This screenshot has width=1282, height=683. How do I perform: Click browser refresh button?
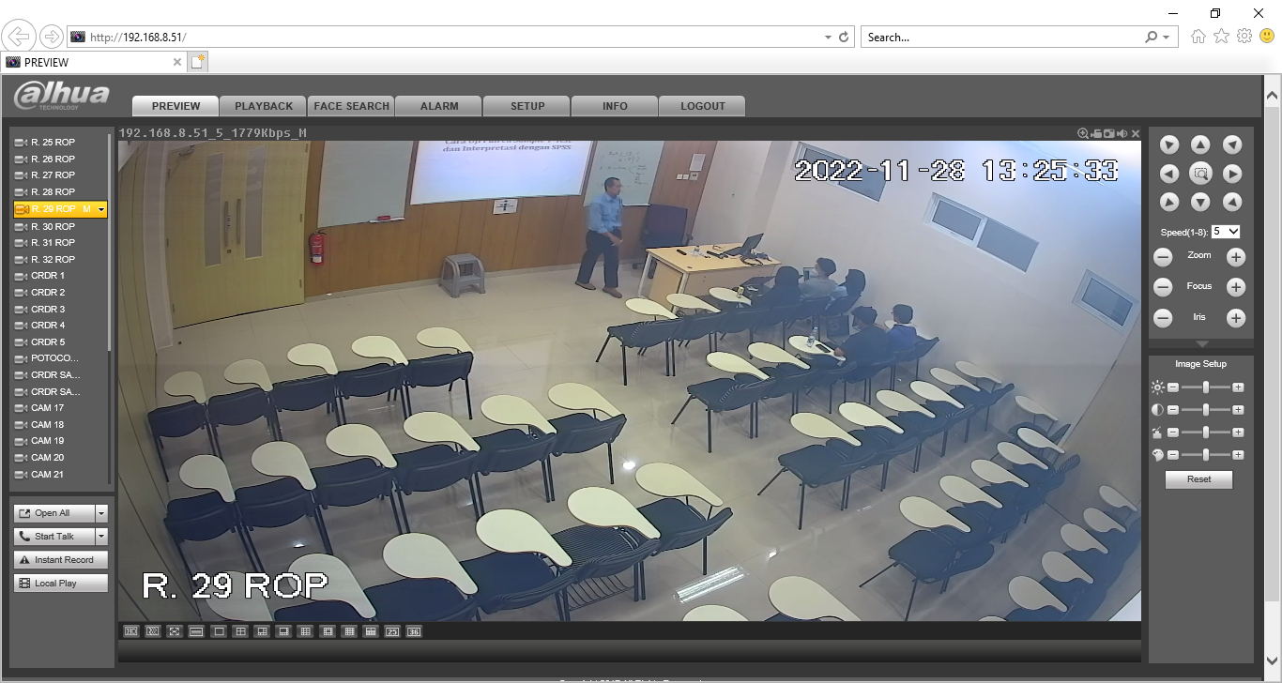click(844, 38)
